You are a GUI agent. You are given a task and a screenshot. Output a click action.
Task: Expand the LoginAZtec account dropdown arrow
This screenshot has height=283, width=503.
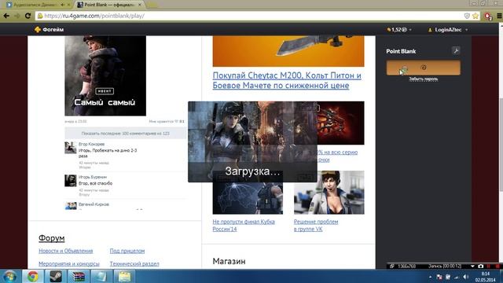pyautogui.click(x=466, y=30)
